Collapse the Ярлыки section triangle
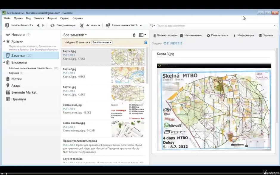Image resolution: width=280 pixels, height=175 pixels. (4, 41)
